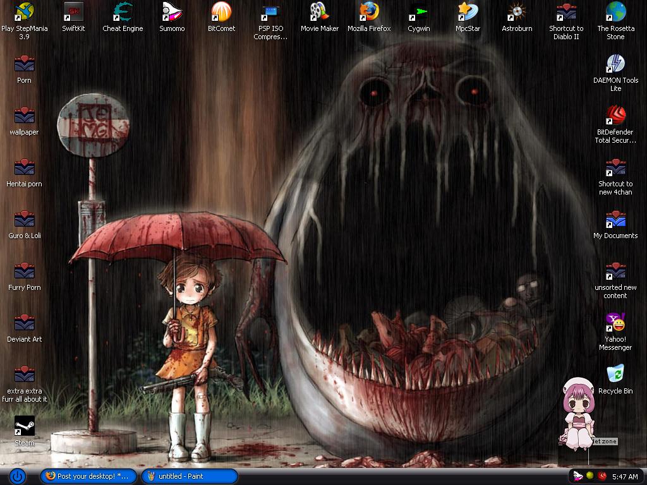Switch to the untitled - Paint taskbar button
Viewport: 647px width, 485px height.
pyautogui.click(x=189, y=476)
